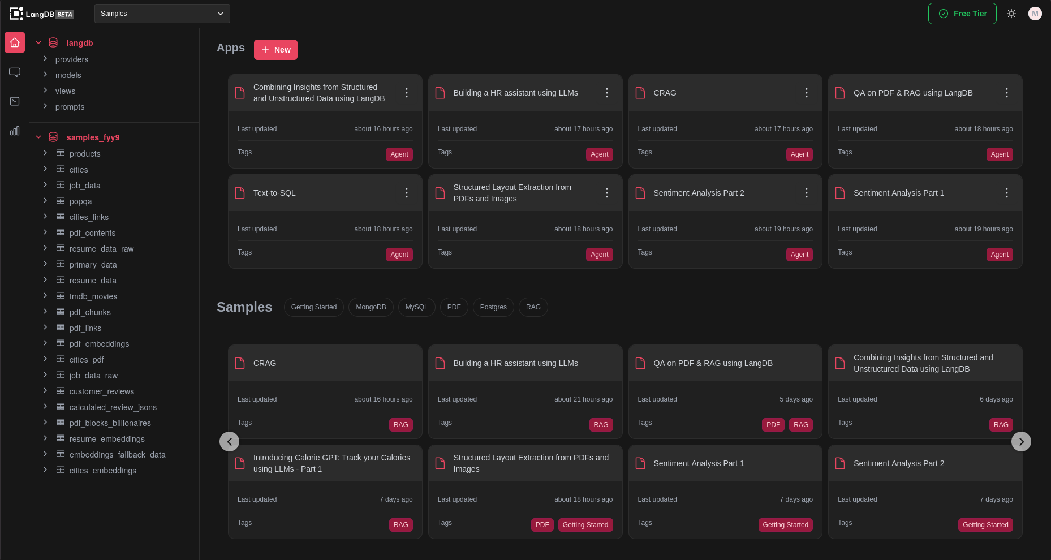Open options for Structured Layout Extraction app
Image resolution: width=1051 pixels, height=560 pixels.
[x=607, y=193]
